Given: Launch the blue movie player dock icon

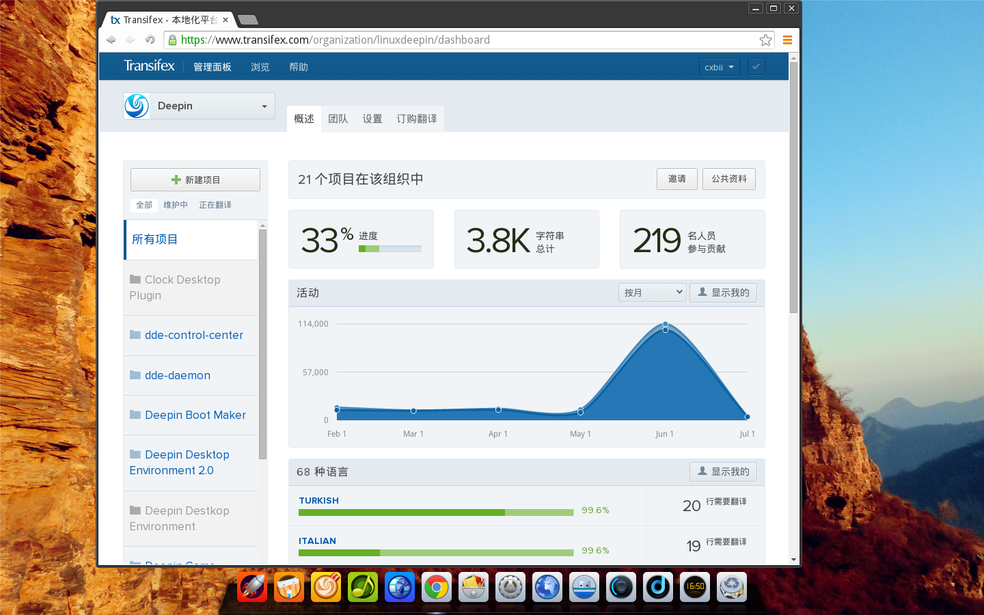Looking at the screenshot, I should click(x=400, y=587).
